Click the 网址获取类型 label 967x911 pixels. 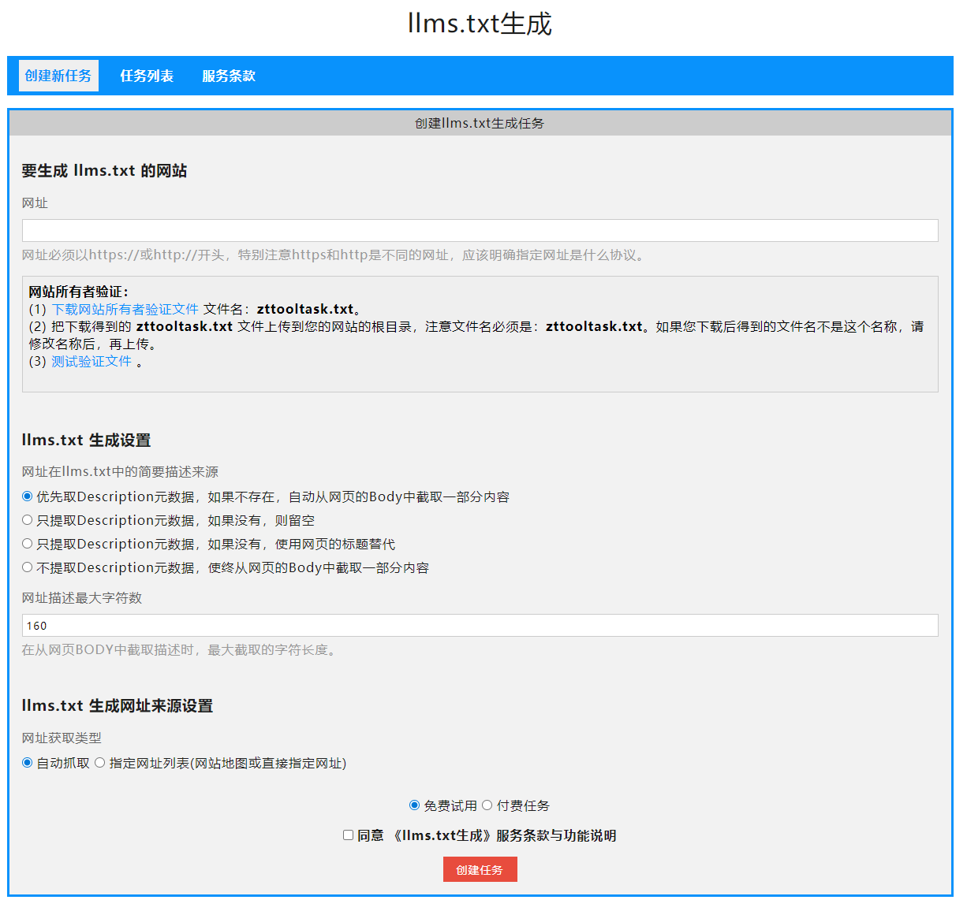pos(62,738)
